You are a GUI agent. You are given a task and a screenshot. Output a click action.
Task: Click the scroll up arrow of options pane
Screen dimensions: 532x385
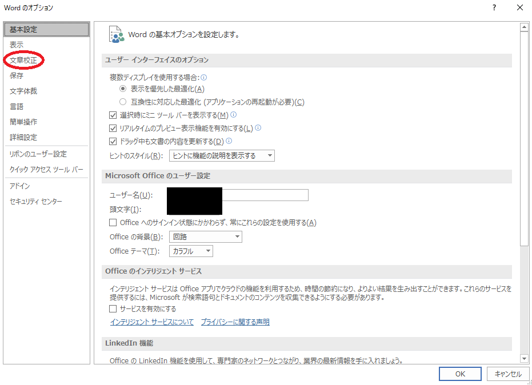pos(524,27)
